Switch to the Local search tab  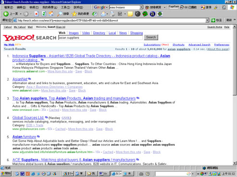pos(112,33)
